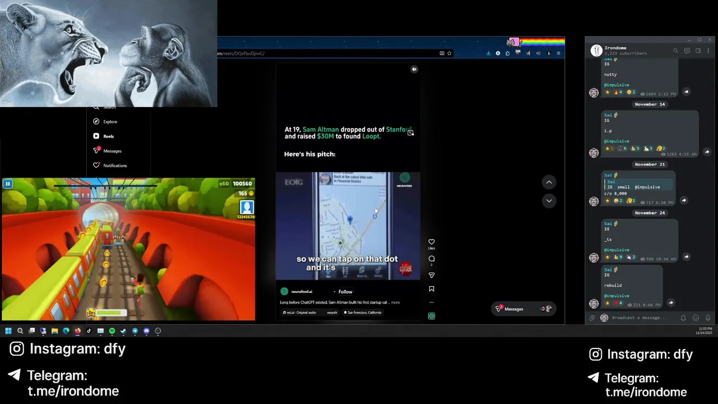718x404 pixels.
Task: Open Steam from the taskbar
Action: pos(123,331)
